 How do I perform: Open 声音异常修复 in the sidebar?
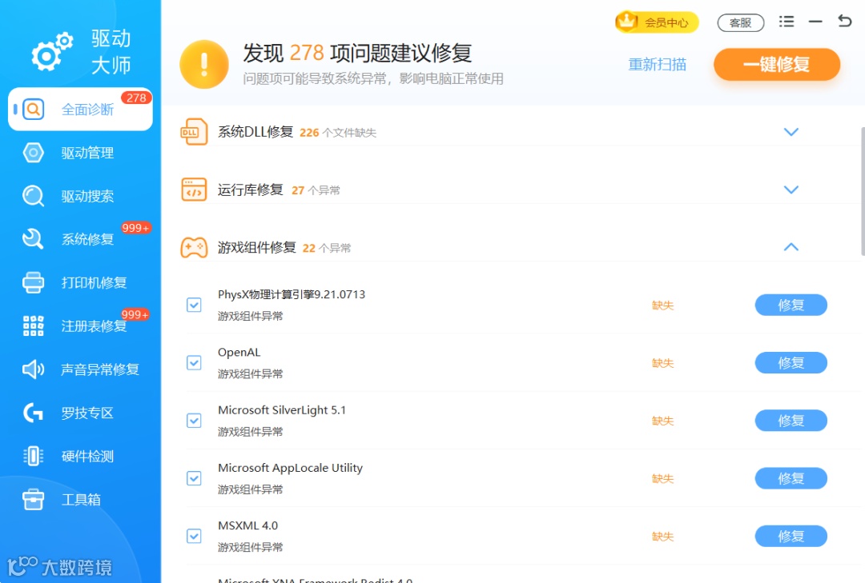tap(81, 369)
